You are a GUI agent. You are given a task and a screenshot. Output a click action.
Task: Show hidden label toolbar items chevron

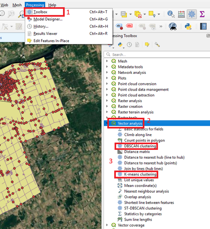point(161,27)
